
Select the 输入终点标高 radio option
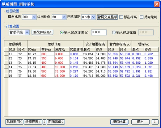[x=114, y=32]
